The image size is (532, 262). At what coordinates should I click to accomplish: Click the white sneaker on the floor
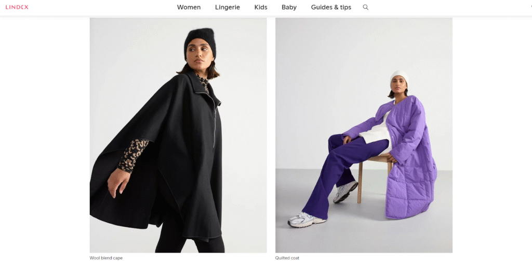(307, 220)
